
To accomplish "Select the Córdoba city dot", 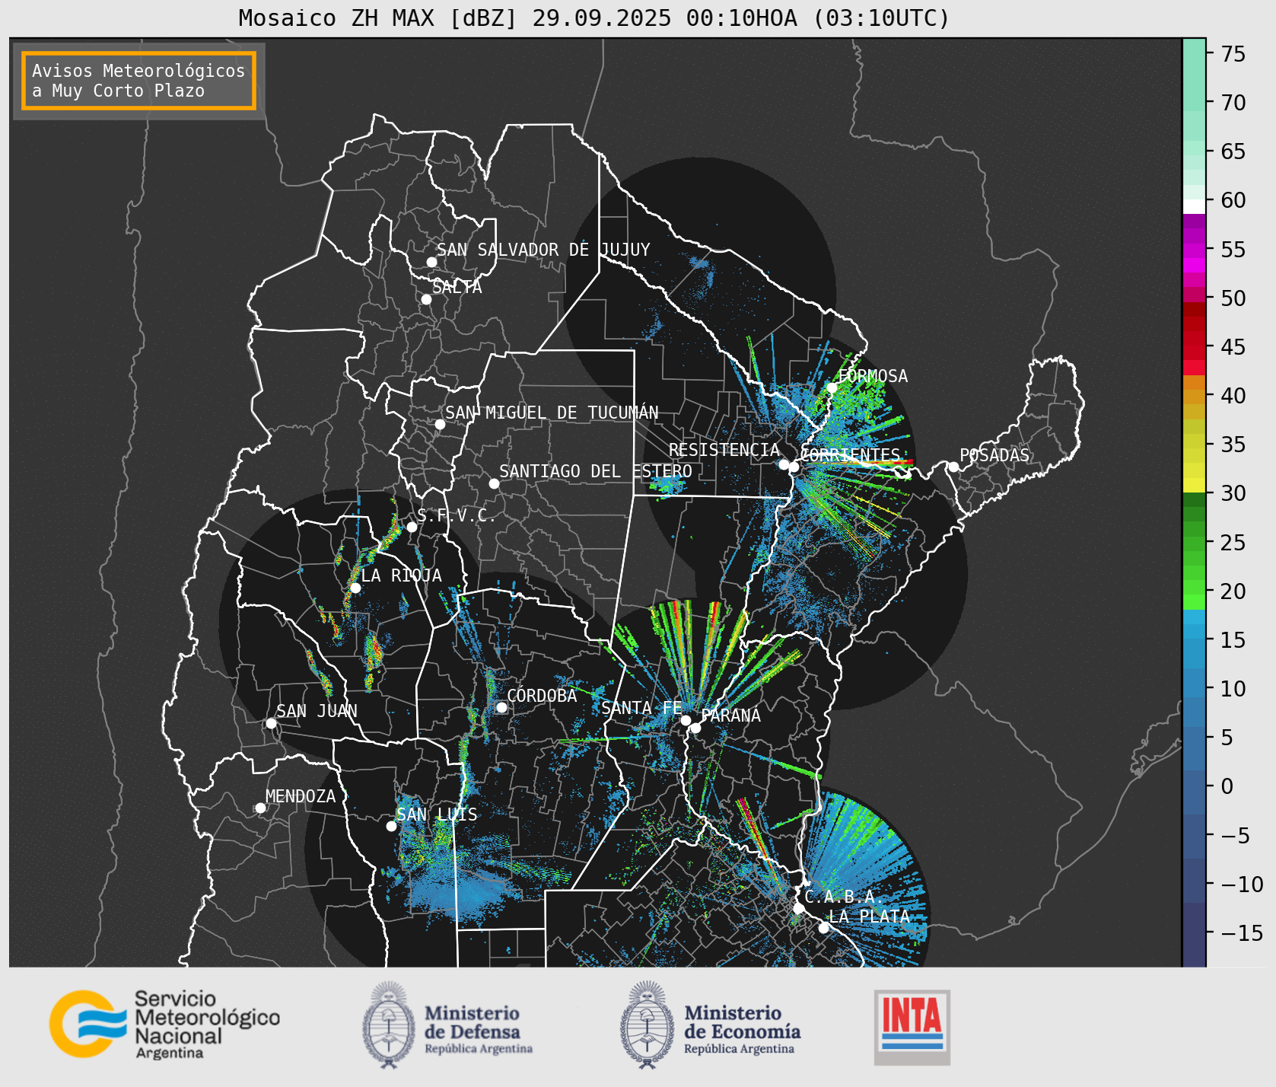I will tap(501, 707).
